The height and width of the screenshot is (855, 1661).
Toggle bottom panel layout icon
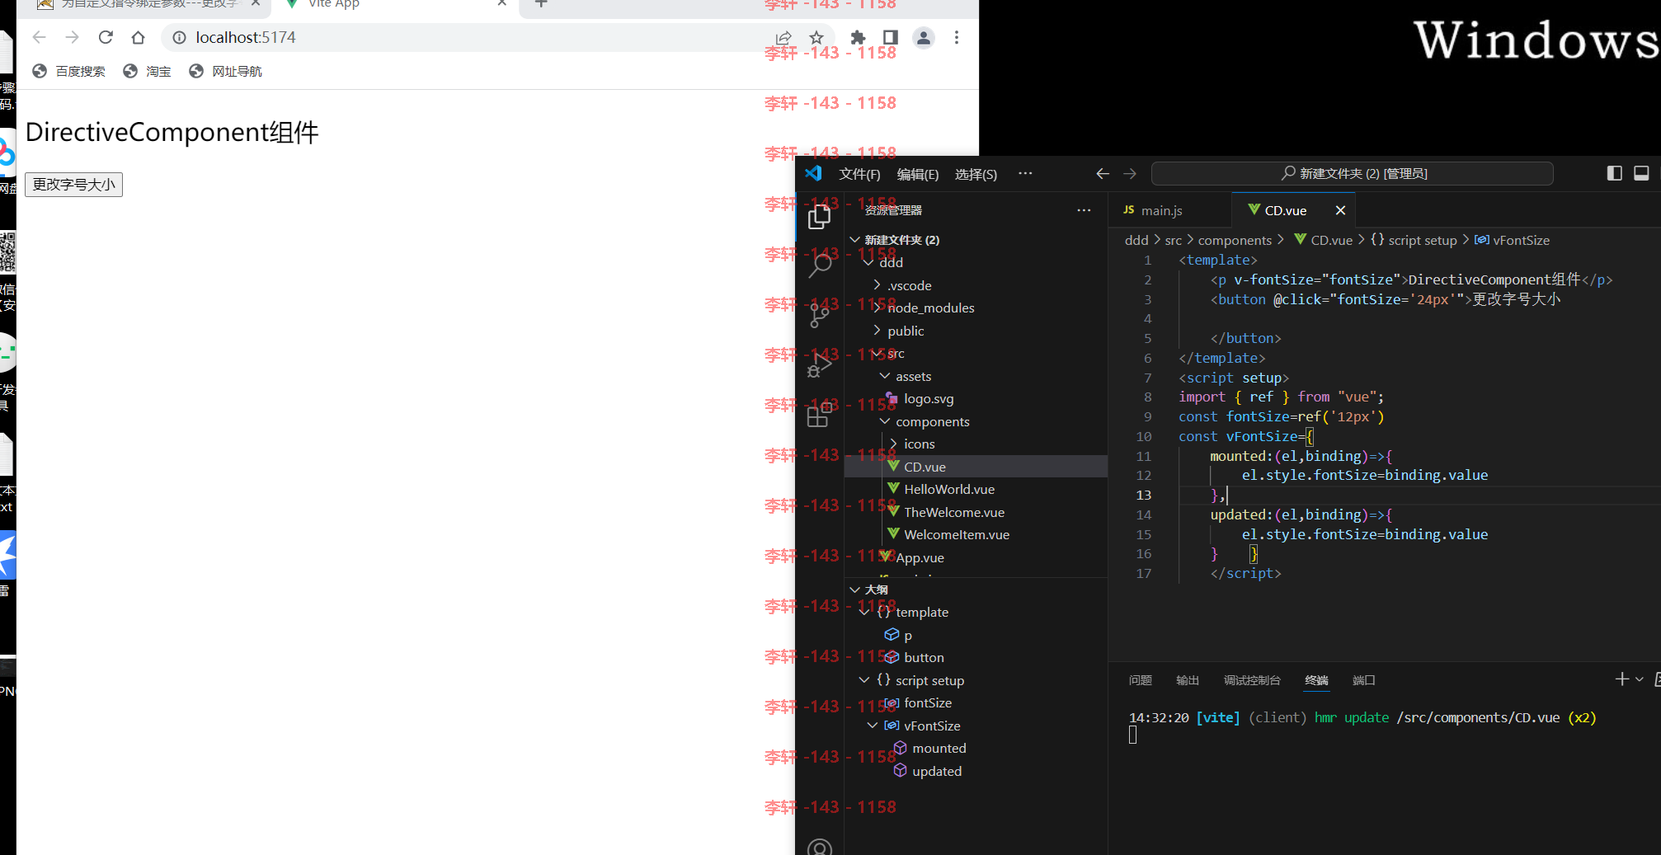[x=1641, y=173]
